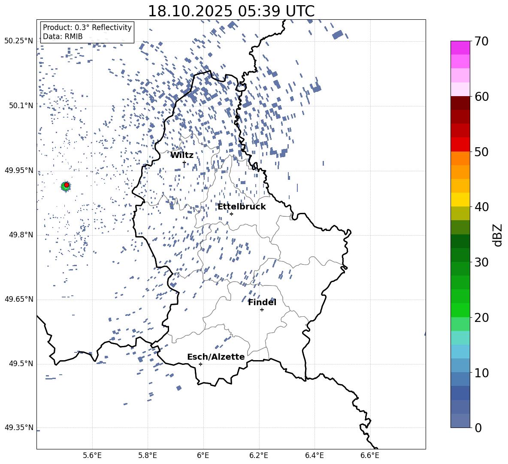This screenshot has height=464, width=508.
Task: Click the Ettelbruck station cross marker
Action: point(231,214)
